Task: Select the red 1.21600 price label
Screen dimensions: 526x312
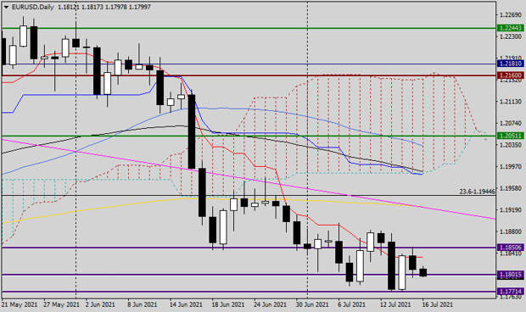Action: coord(511,75)
